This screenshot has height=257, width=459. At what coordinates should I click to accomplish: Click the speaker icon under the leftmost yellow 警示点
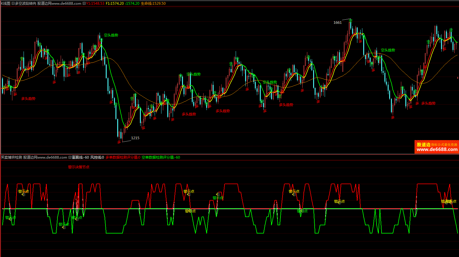coord(23,194)
